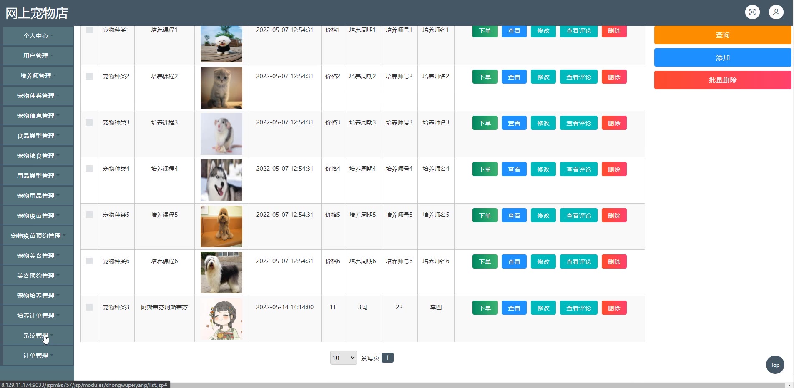Open the 美容预约管理 menu item

(x=38, y=276)
